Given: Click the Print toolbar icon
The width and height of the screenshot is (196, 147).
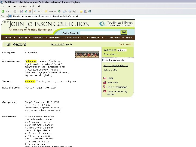Looking at the screenshot, I should [70, 11].
